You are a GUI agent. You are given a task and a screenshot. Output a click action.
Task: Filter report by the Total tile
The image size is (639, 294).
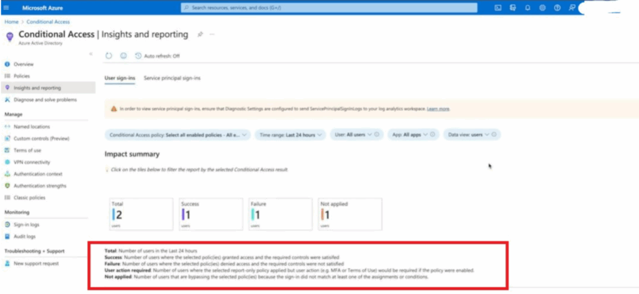pyautogui.click(x=141, y=214)
